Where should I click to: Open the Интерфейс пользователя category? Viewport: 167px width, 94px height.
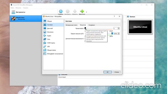pyautogui.click(x=53, y=54)
